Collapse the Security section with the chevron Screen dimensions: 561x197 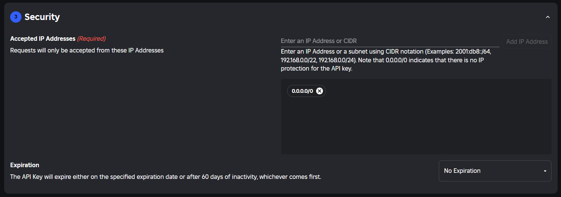pos(548,17)
